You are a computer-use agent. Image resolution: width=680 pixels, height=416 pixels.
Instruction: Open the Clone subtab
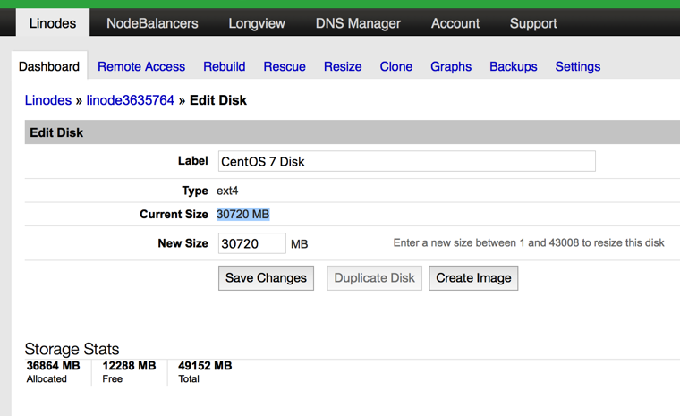(x=396, y=66)
